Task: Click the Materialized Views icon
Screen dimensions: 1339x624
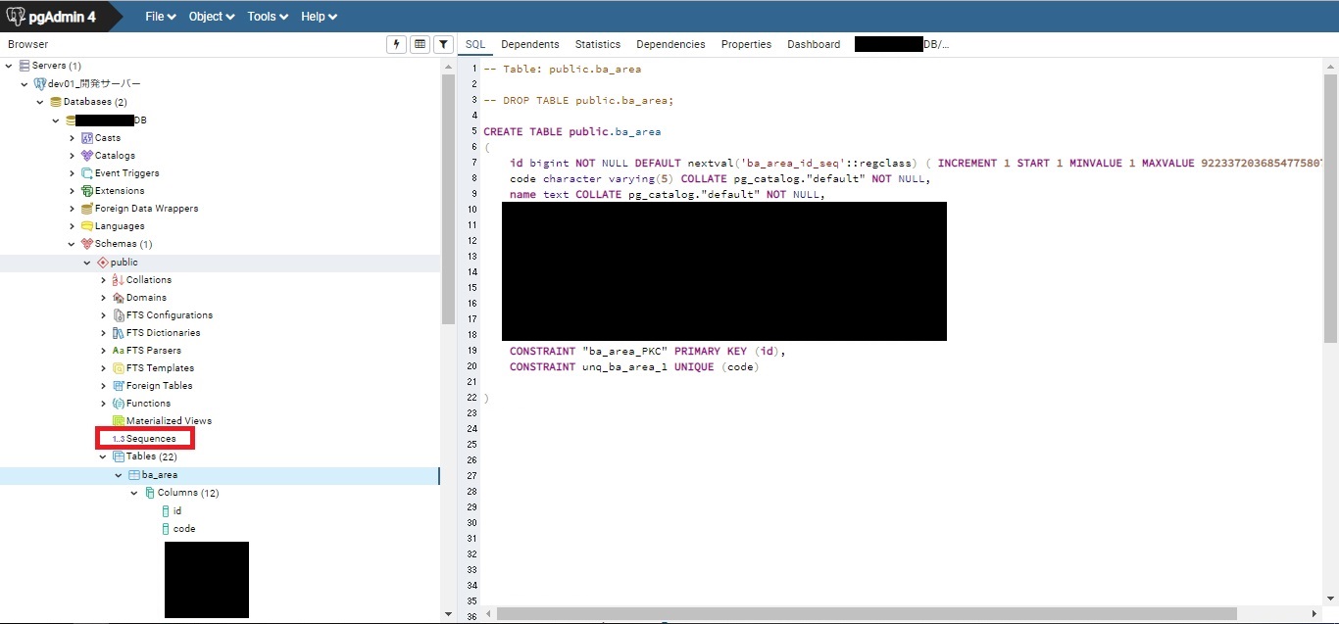Action: (x=119, y=421)
